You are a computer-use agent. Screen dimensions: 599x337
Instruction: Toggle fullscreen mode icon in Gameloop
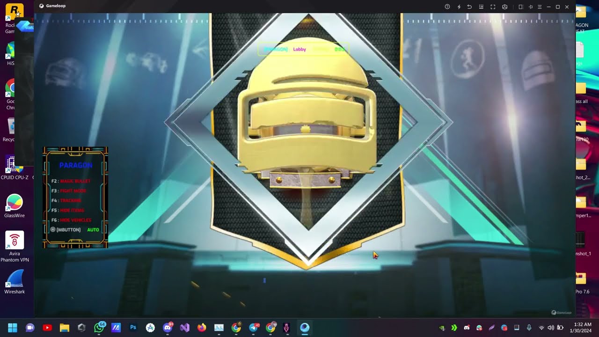click(493, 7)
